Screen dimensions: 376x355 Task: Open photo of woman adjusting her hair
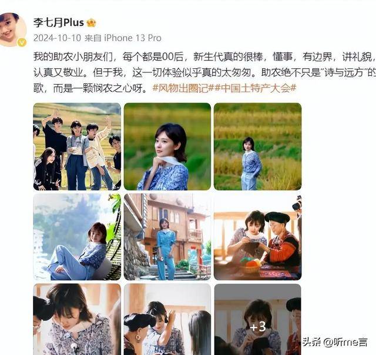click(x=167, y=319)
